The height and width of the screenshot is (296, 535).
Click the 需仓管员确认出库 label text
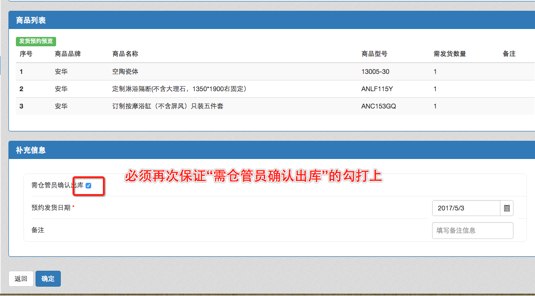[58, 186]
